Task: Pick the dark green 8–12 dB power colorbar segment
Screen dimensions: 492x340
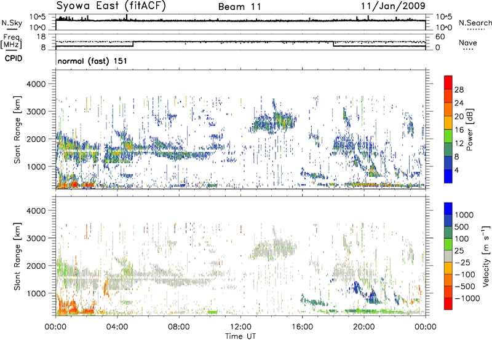Action: (448, 150)
